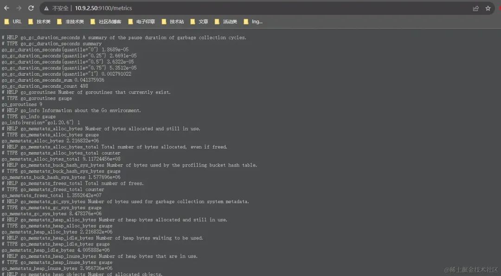Click the "# HELP go_memstats_frees_total Total number" line
The image size is (501, 276).
tap(72, 183)
